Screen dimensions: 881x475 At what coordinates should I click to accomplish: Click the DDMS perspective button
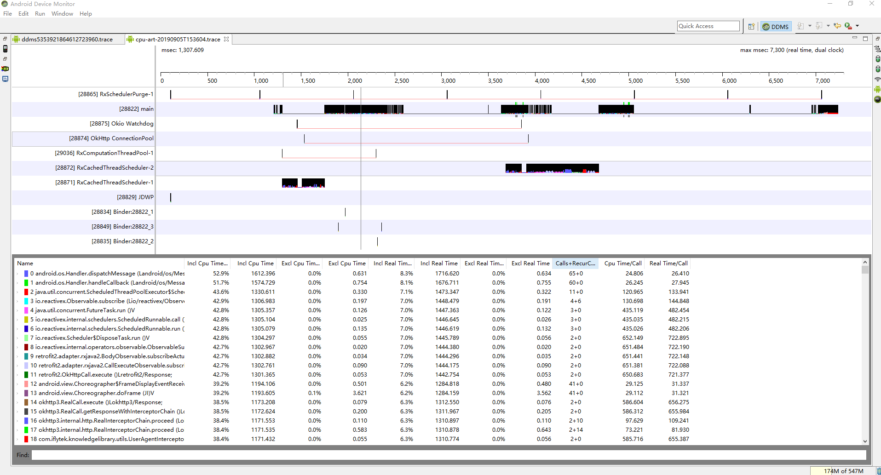pyautogui.click(x=776, y=27)
